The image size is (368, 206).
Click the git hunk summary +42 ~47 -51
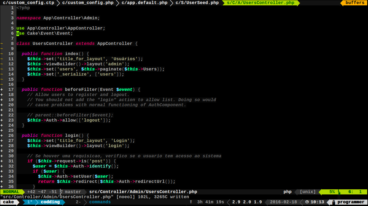42,192
